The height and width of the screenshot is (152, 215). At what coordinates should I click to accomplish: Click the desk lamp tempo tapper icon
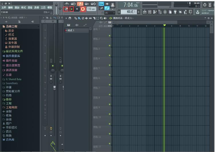coord(185,12)
